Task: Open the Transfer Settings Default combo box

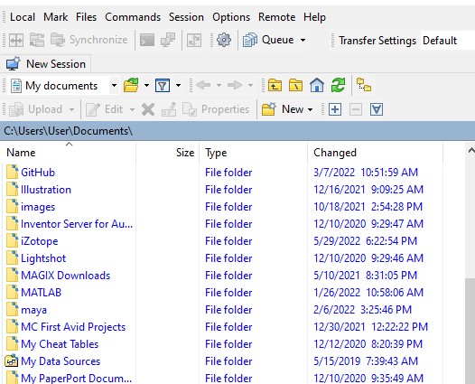Action: coord(448,41)
